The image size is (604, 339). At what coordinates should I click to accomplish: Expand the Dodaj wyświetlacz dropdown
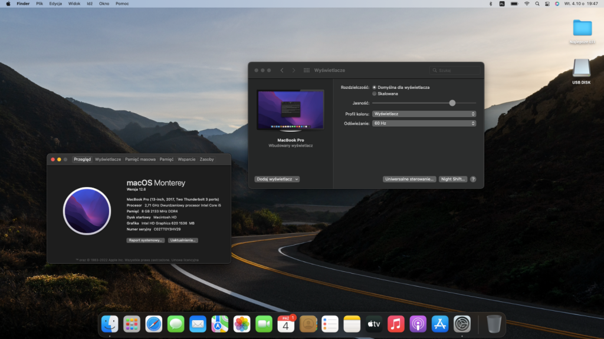pos(277,179)
